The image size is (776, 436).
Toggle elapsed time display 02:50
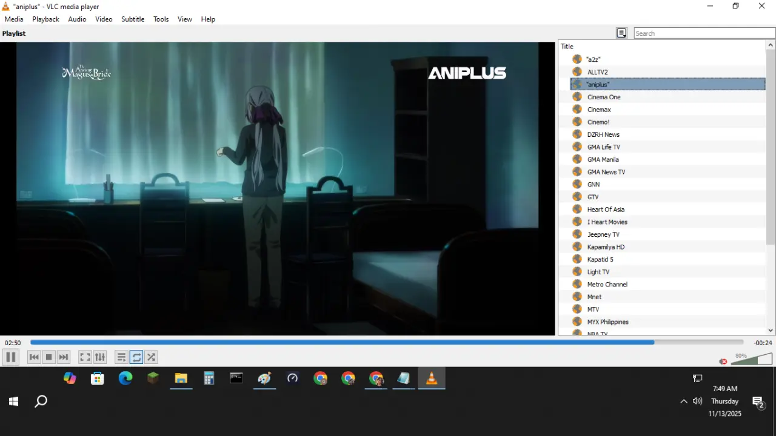[13, 343]
